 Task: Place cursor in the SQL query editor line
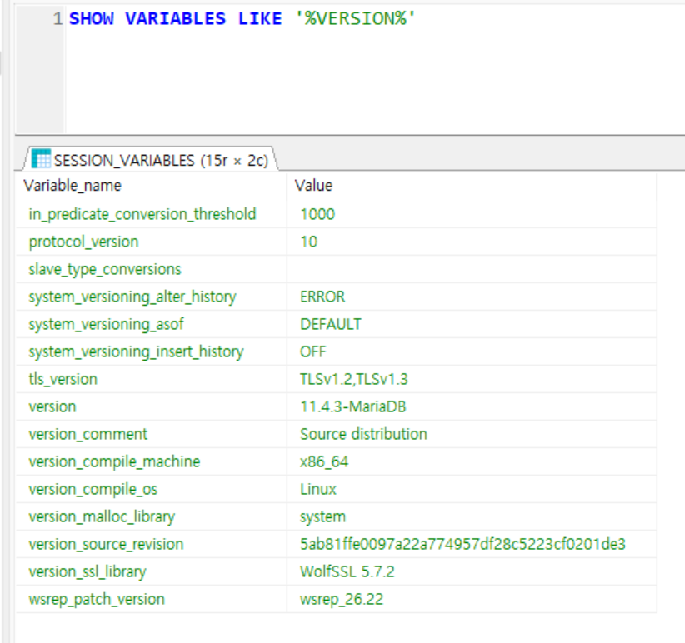[x=375, y=19]
